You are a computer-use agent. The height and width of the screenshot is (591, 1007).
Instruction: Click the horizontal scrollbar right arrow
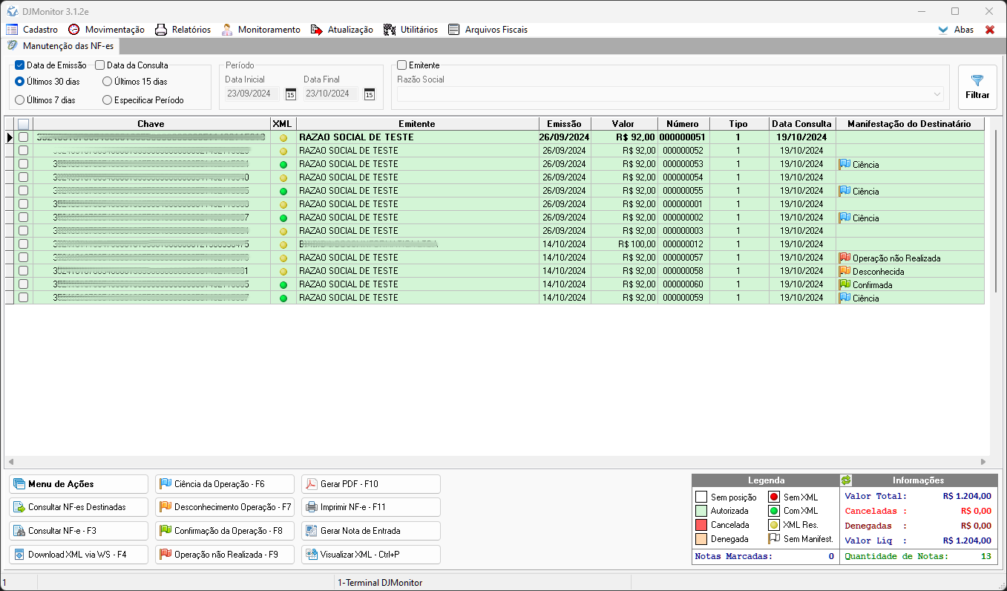click(983, 462)
